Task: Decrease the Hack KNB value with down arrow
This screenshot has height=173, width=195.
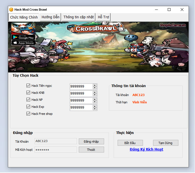Action: 95,95
